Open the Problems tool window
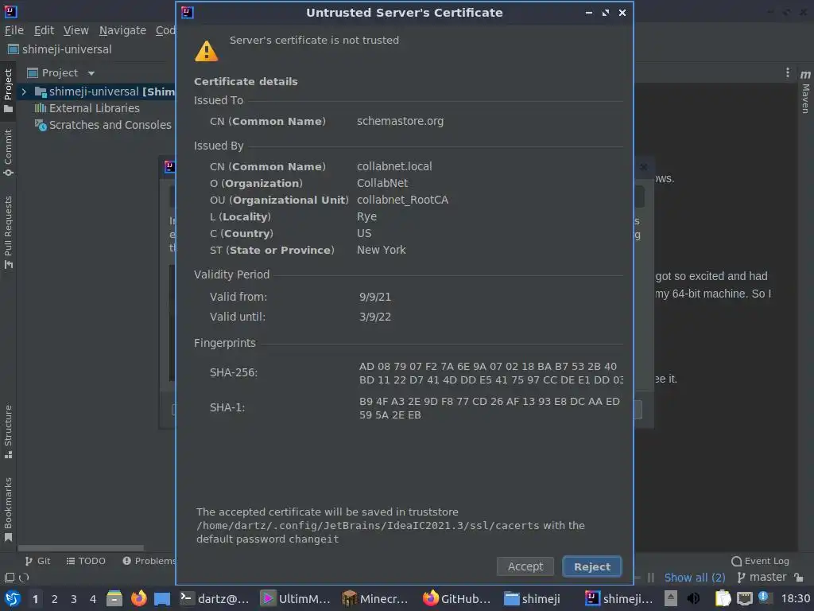The image size is (814, 611). [x=149, y=561]
